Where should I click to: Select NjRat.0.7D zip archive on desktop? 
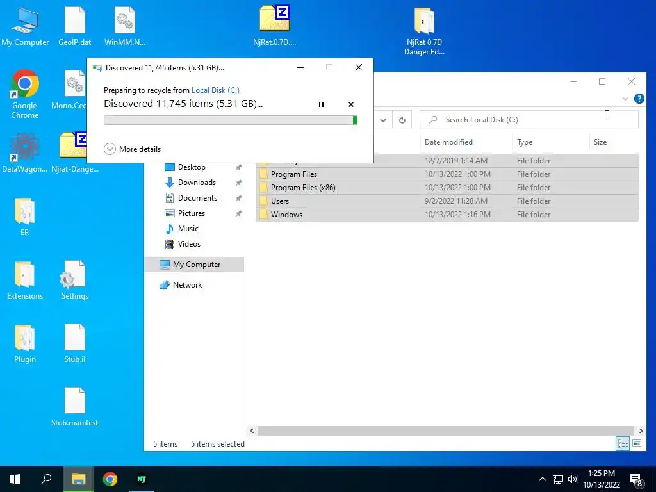(x=274, y=26)
